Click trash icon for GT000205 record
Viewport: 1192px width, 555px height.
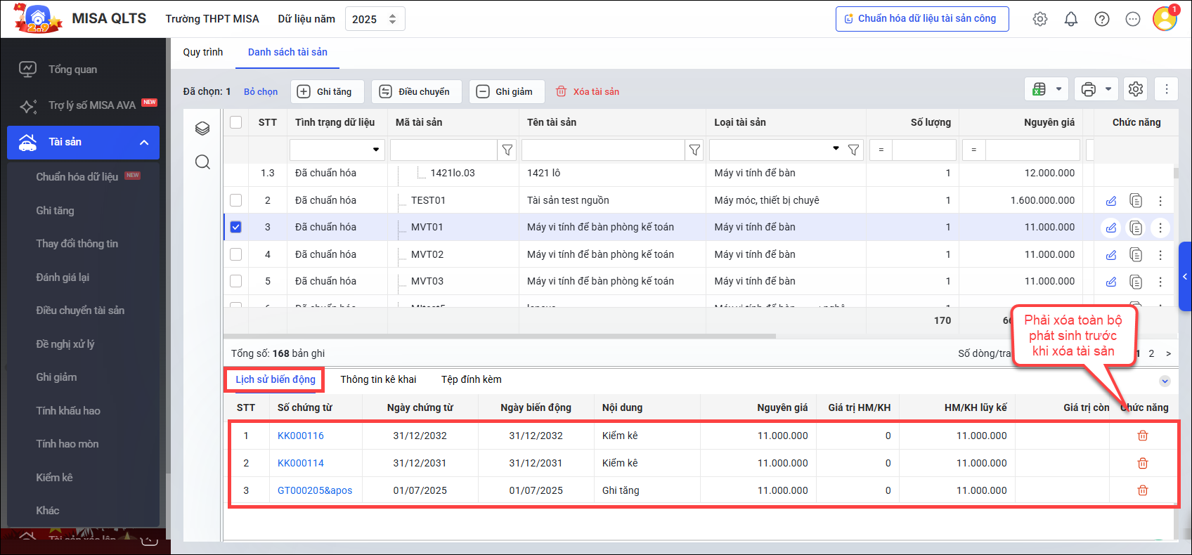[x=1142, y=490]
